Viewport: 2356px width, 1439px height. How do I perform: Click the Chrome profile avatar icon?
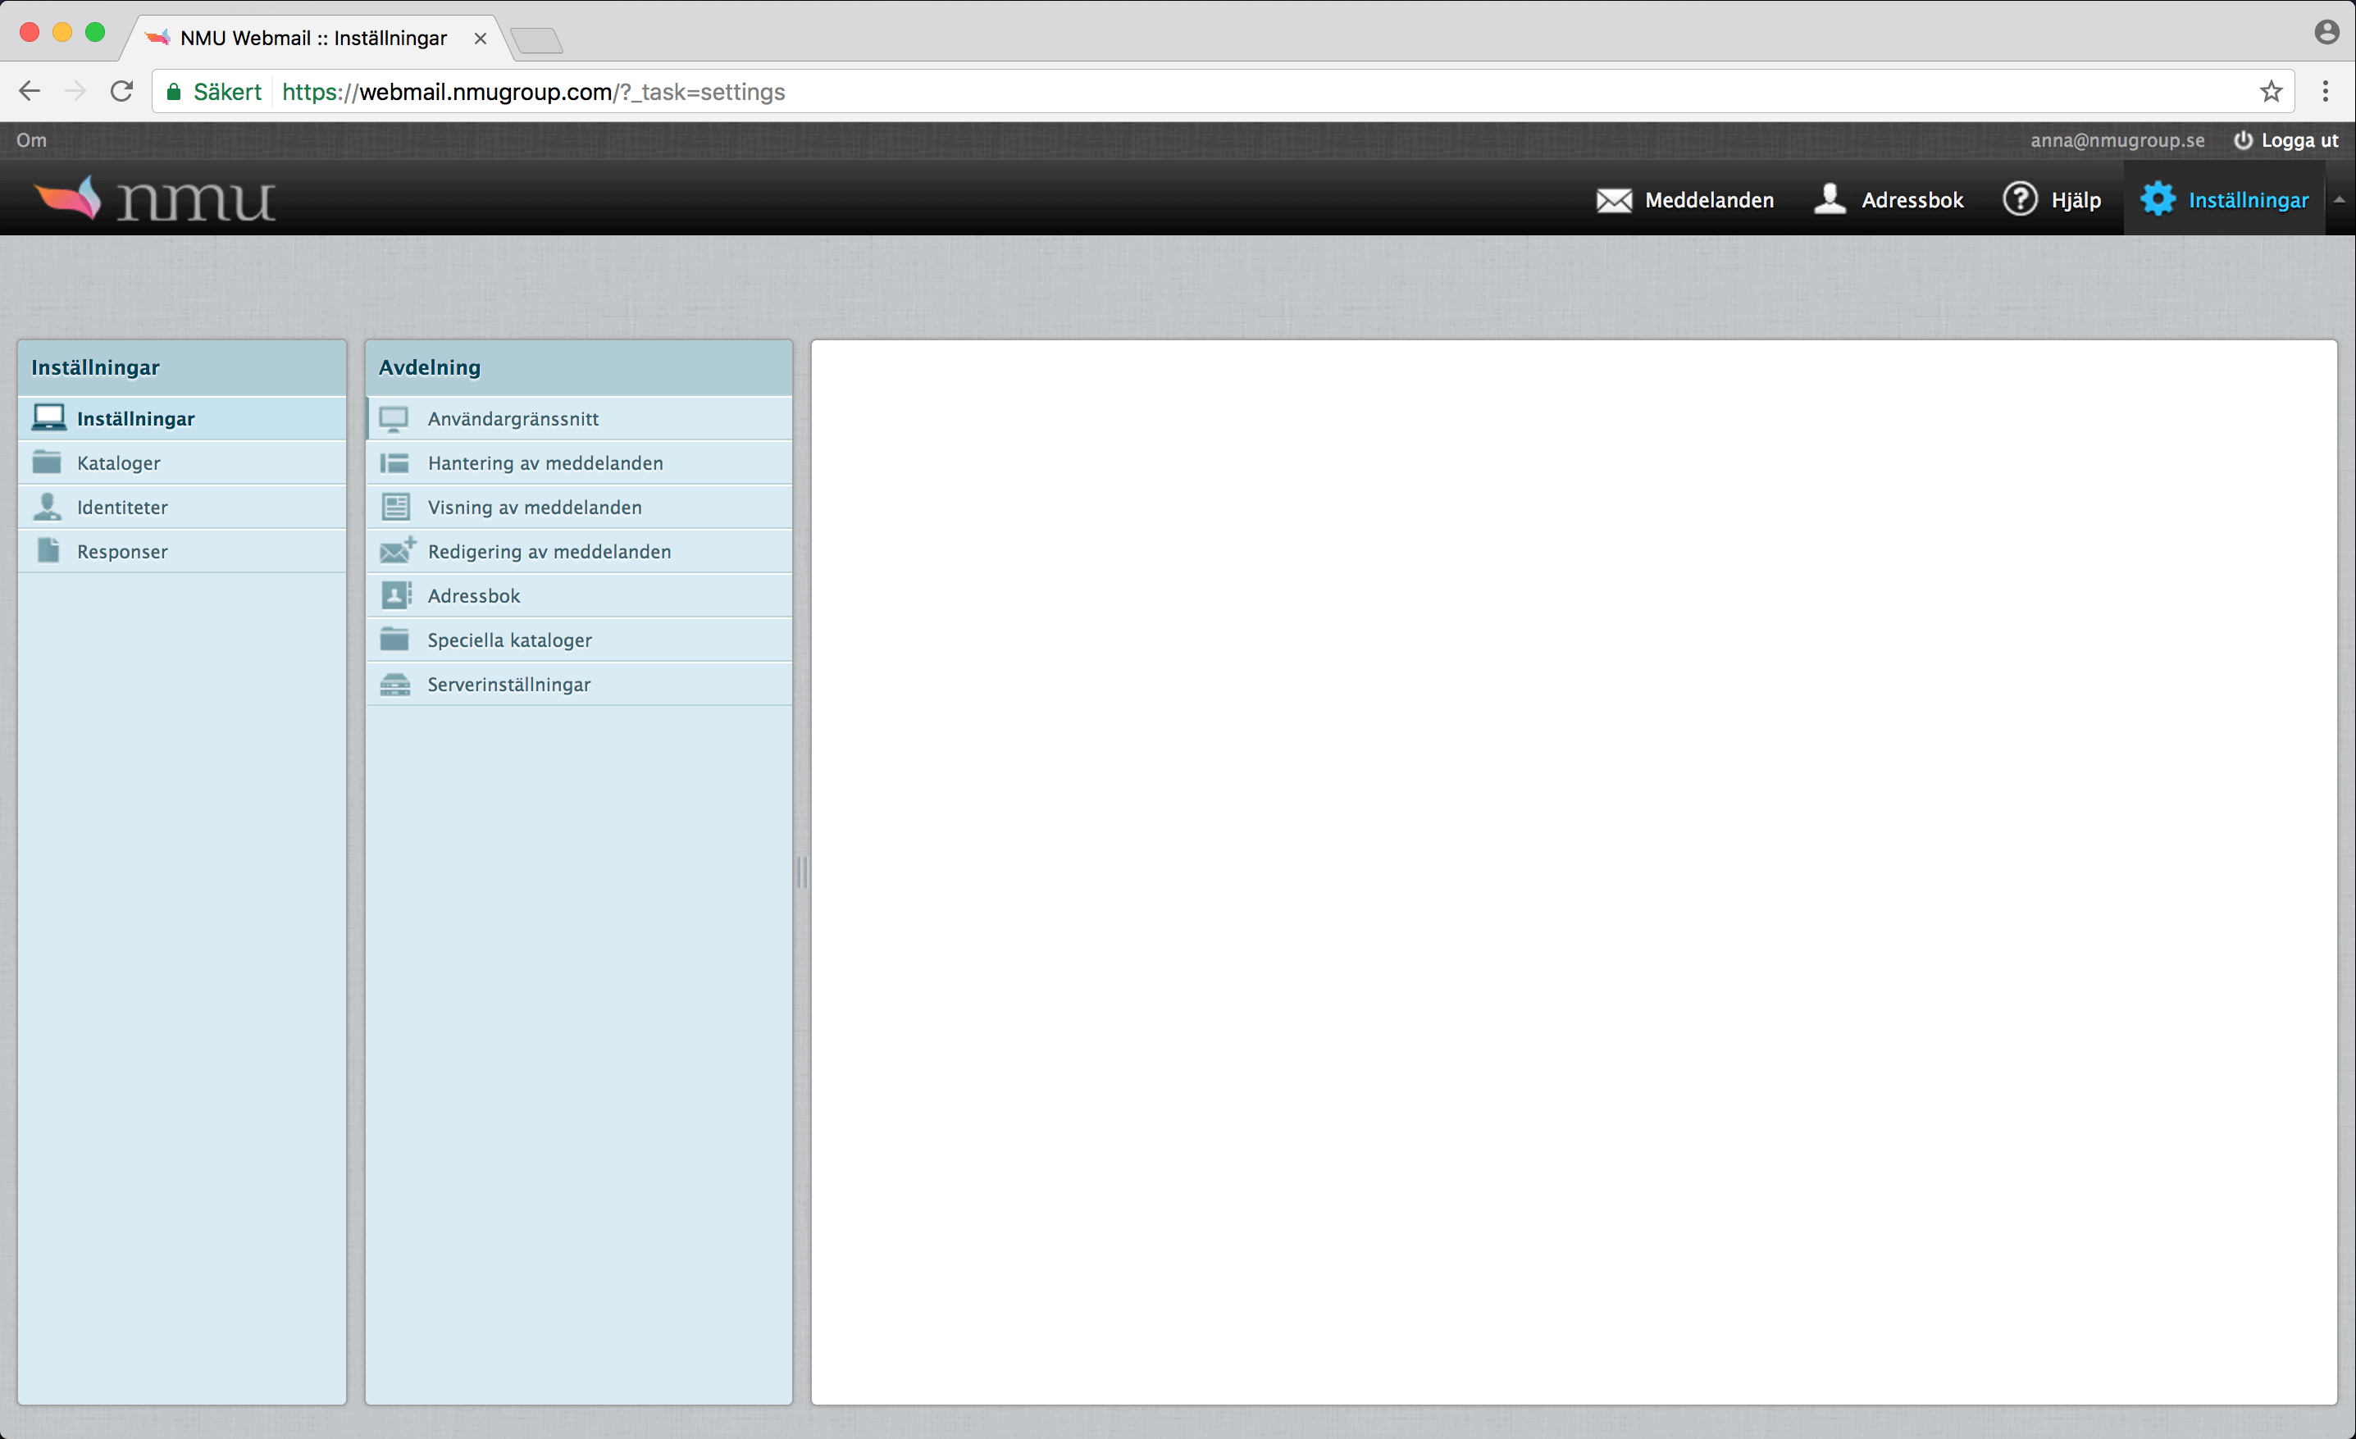(2326, 31)
